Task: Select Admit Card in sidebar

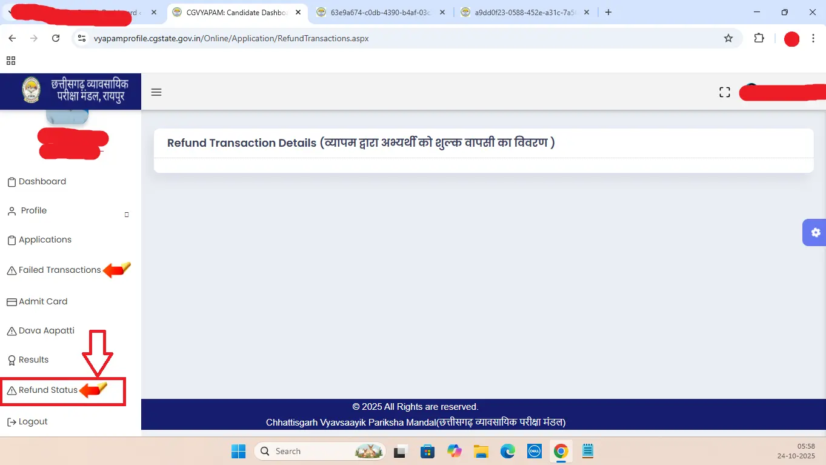Action: click(42, 301)
